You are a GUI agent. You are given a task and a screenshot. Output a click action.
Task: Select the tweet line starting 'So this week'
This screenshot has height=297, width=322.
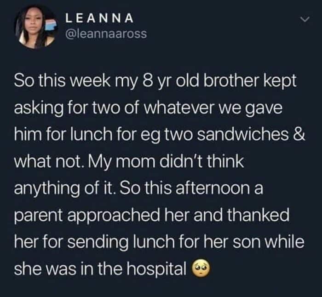click(155, 81)
